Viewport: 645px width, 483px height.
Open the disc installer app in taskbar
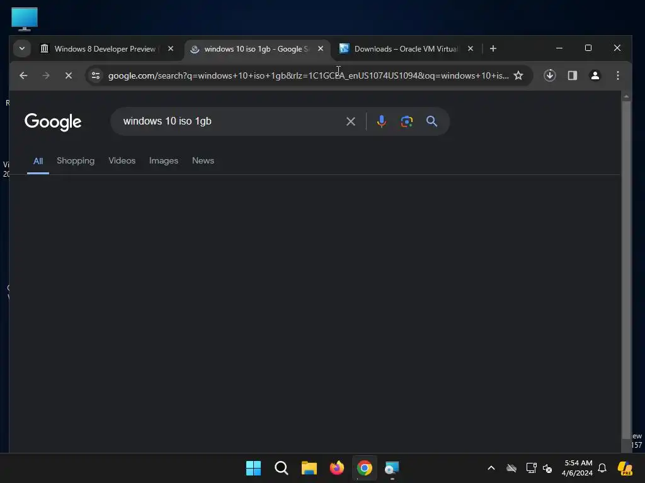[392, 468]
